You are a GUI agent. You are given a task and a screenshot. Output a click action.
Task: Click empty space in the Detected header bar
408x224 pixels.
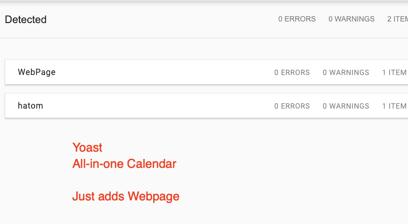(157, 20)
